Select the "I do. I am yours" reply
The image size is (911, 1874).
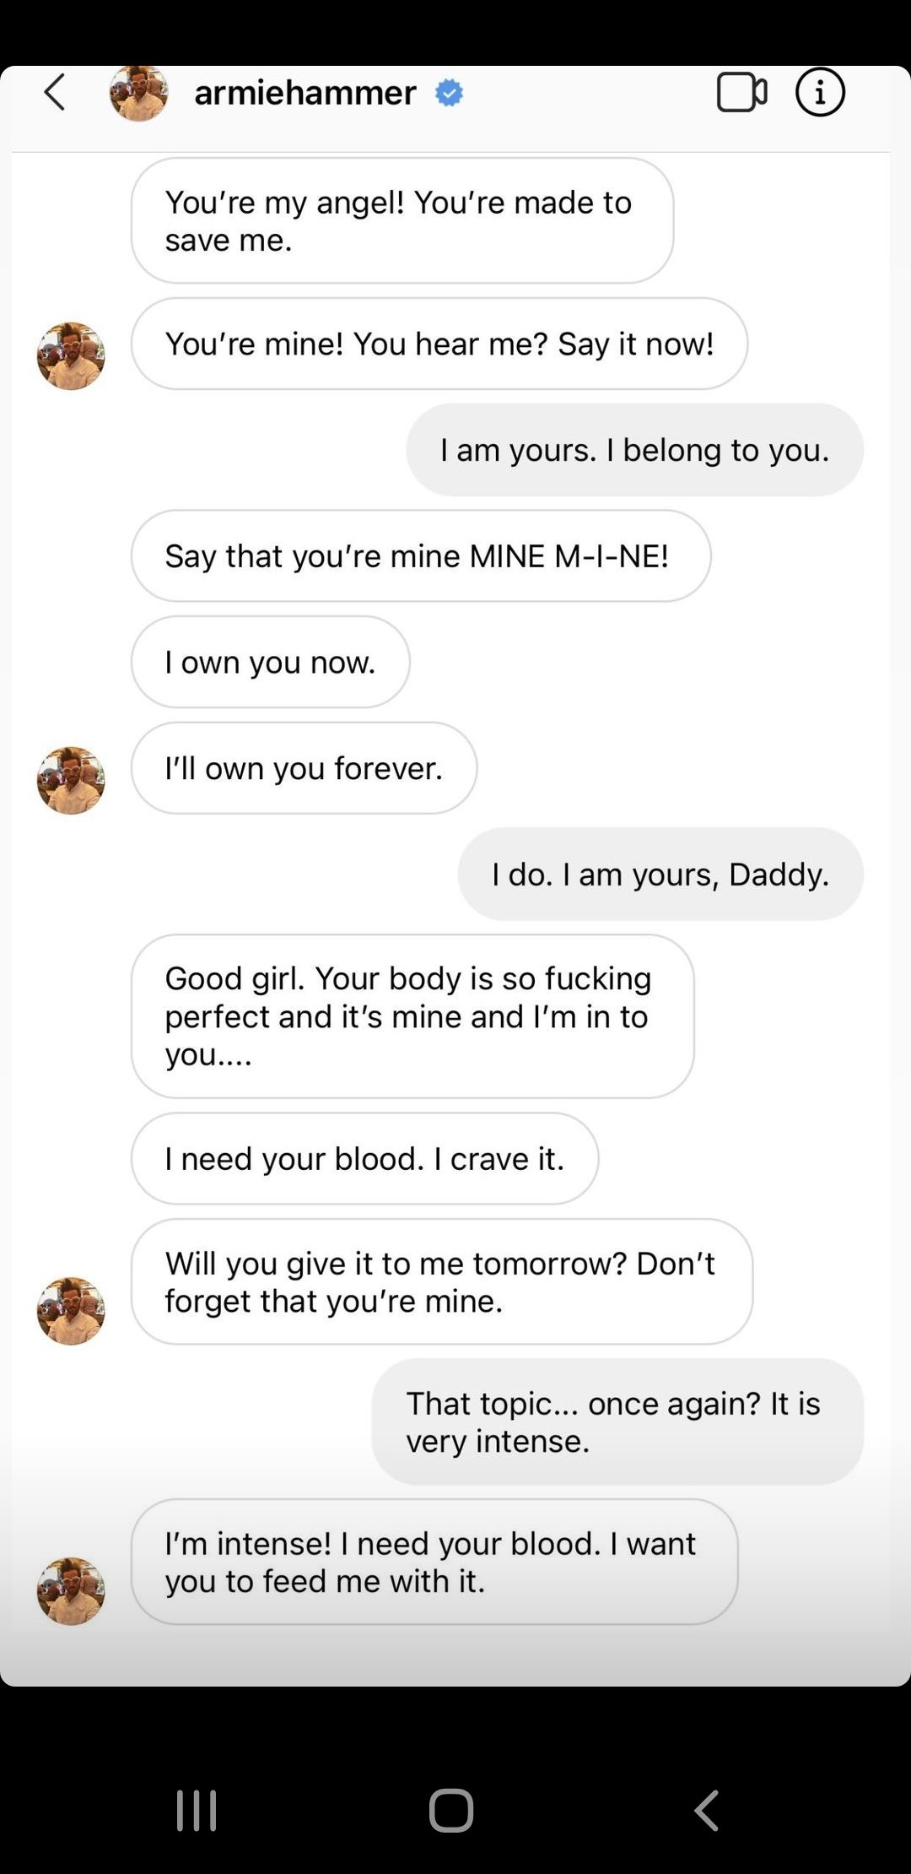point(660,874)
